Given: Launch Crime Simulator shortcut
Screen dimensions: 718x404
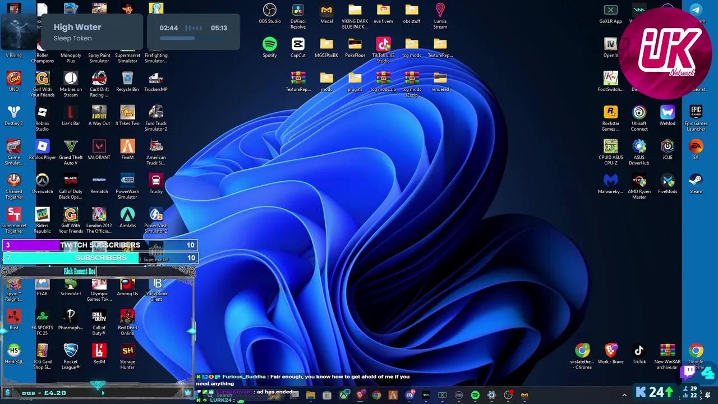Looking at the screenshot, I should 14,152.
